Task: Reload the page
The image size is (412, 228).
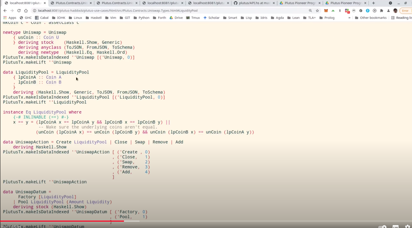Action: click(19, 11)
